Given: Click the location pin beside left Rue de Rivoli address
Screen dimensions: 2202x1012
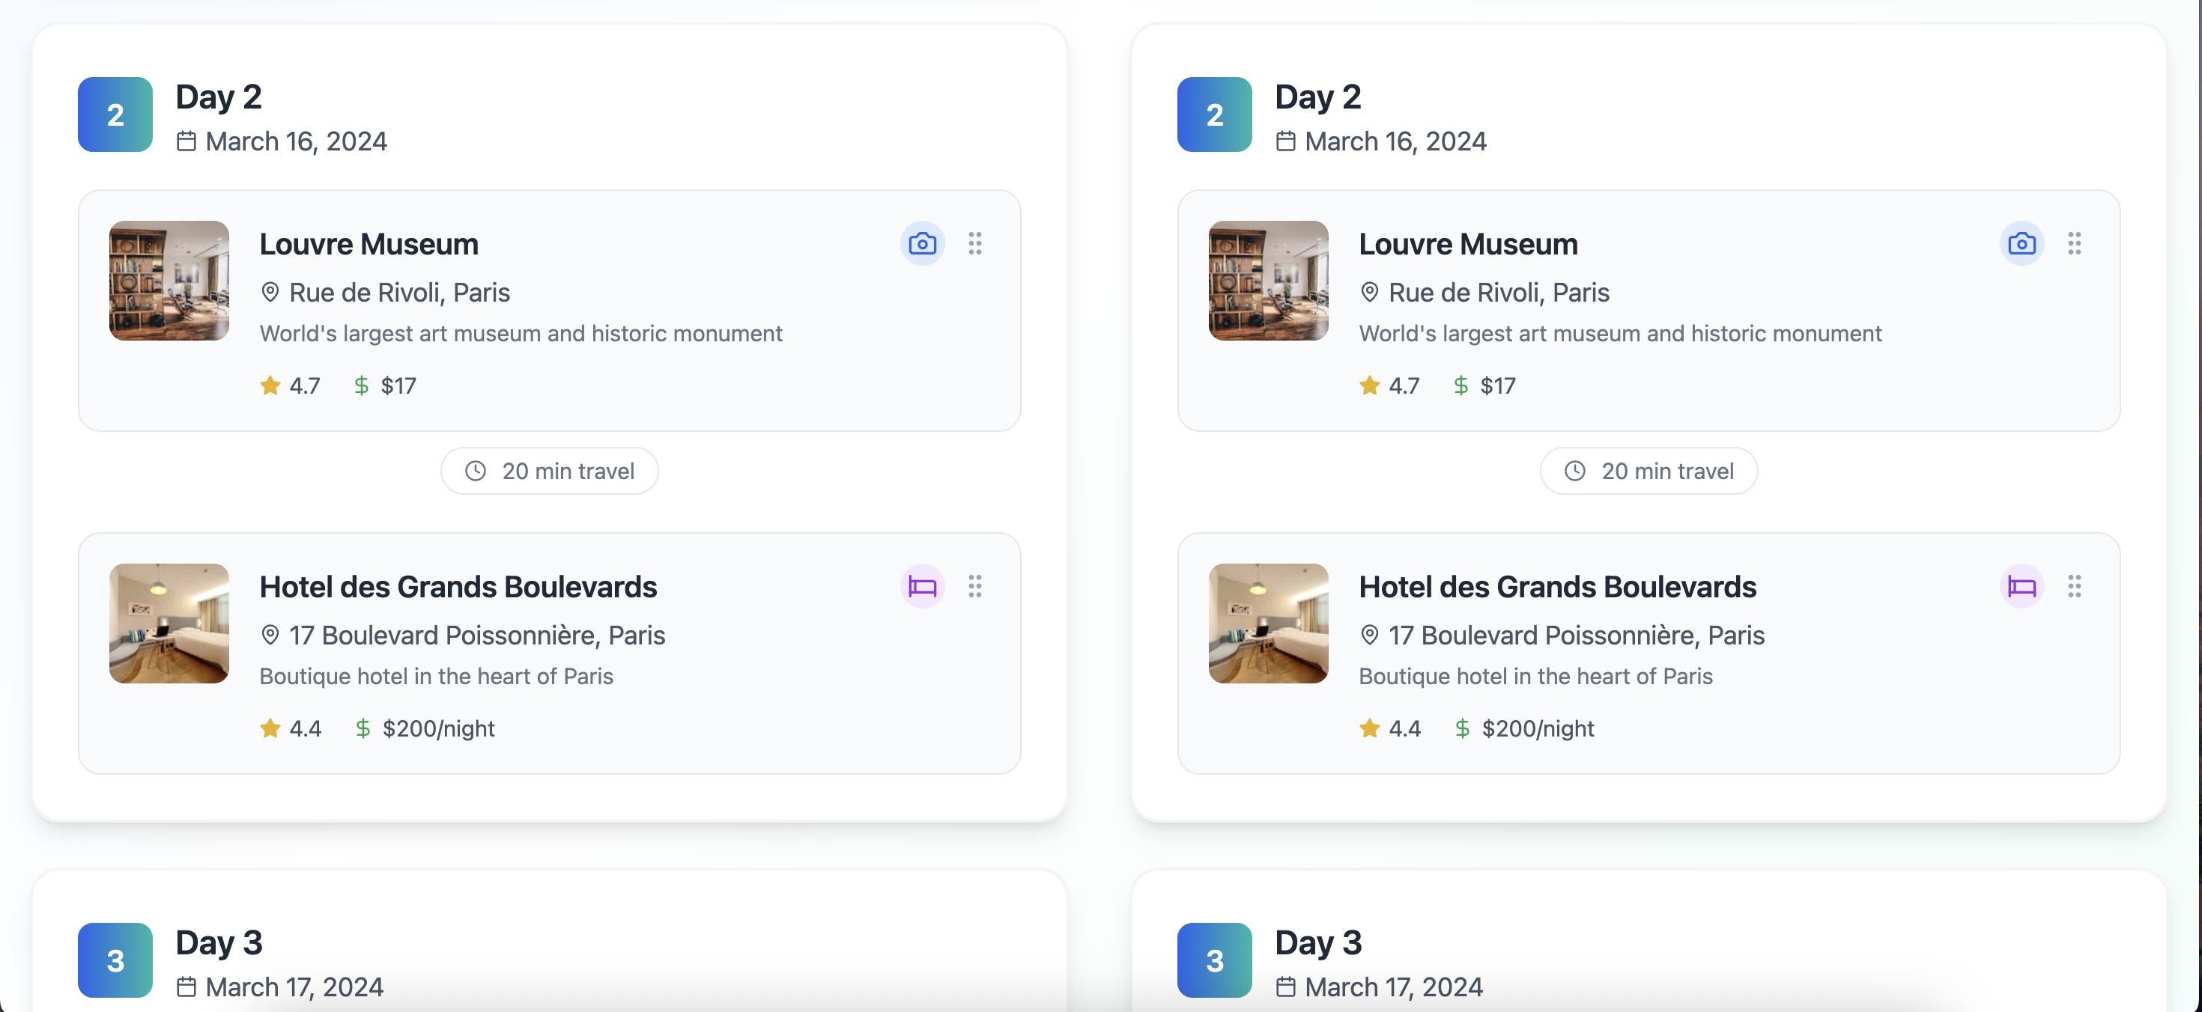Looking at the screenshot, I should click(270, 292).
